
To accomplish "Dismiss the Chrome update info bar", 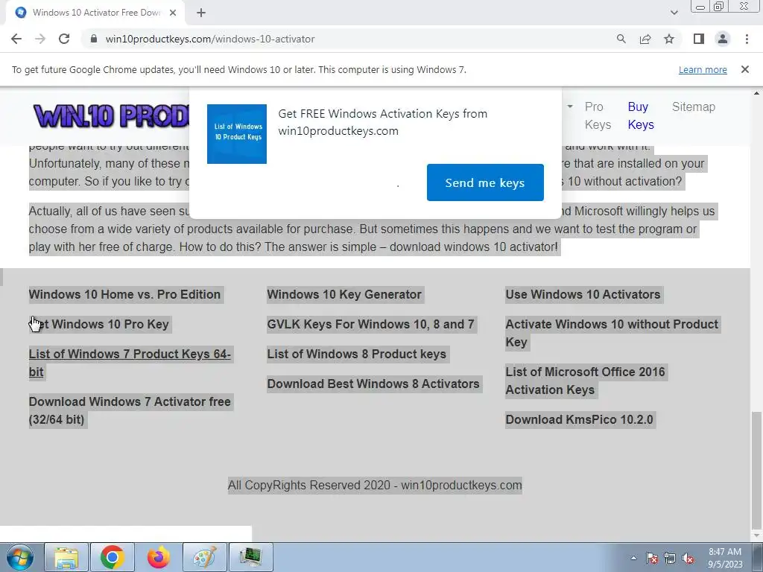I will (x=744, y=69).
